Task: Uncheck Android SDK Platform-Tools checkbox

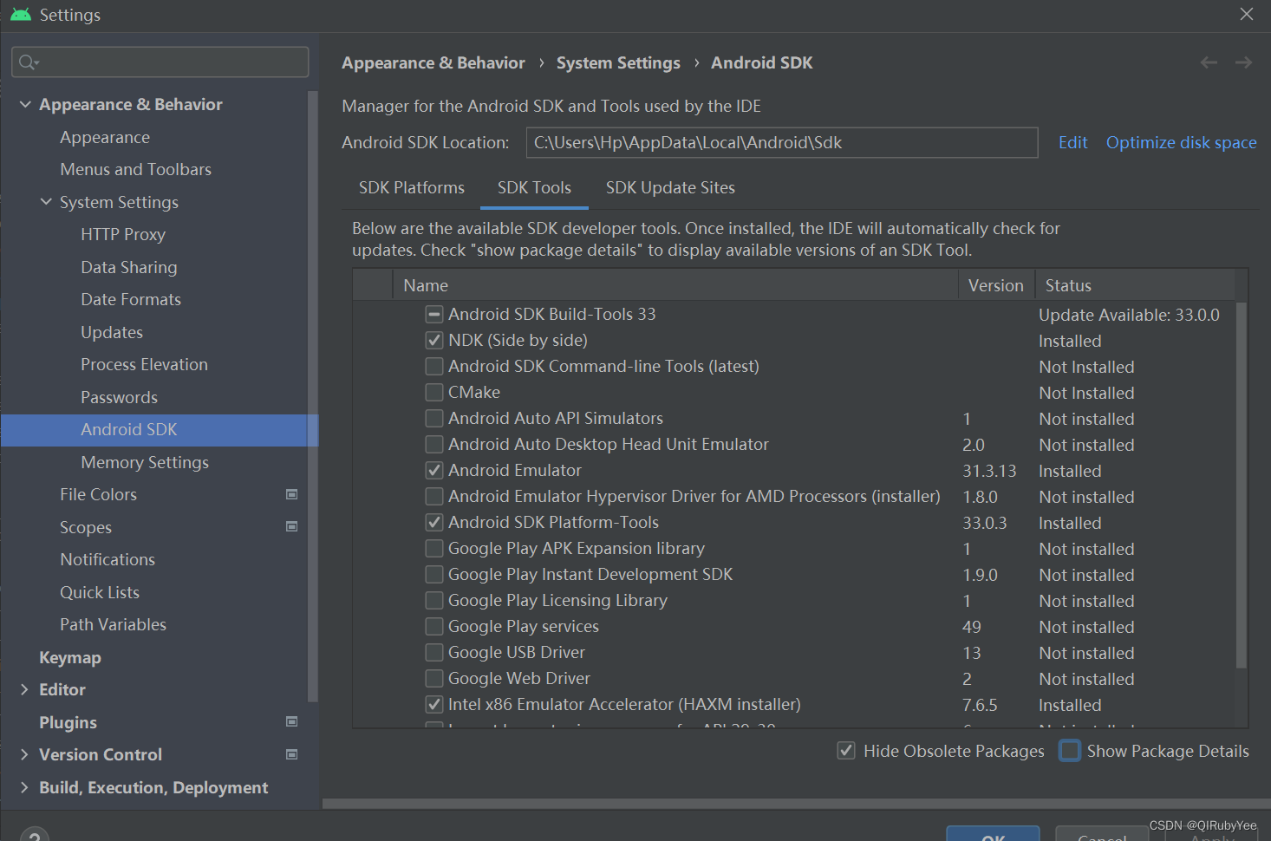Action: pyautogui.click(x=434, y=522)
